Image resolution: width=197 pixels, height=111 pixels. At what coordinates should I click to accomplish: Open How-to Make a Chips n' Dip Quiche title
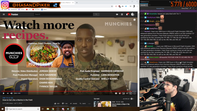click(121, 105)
